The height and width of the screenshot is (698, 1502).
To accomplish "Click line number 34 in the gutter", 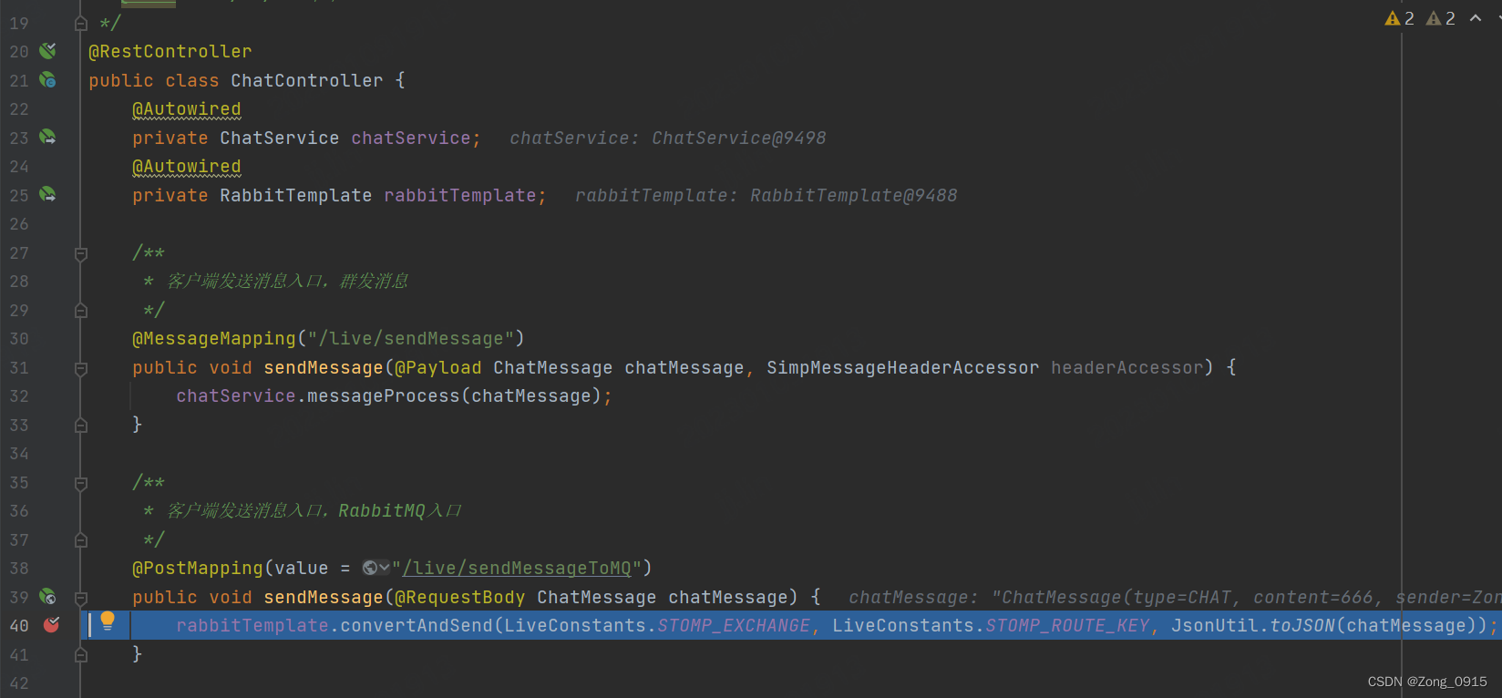I will click(x=19, y=454).
